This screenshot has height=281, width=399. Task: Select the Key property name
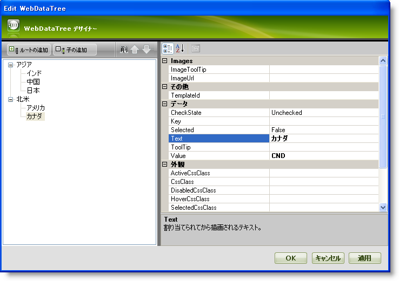tap(219, 121)
